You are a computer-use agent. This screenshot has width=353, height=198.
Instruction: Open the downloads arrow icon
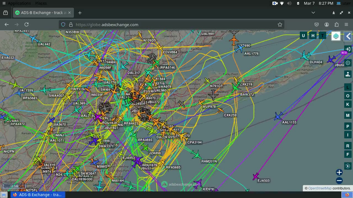pos(334,13)
